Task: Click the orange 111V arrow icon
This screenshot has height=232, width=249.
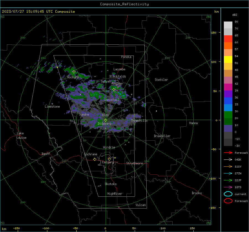Action: point(228,166)
